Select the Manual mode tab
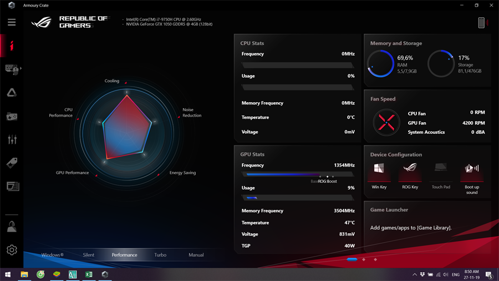 [x=196, y=255]
